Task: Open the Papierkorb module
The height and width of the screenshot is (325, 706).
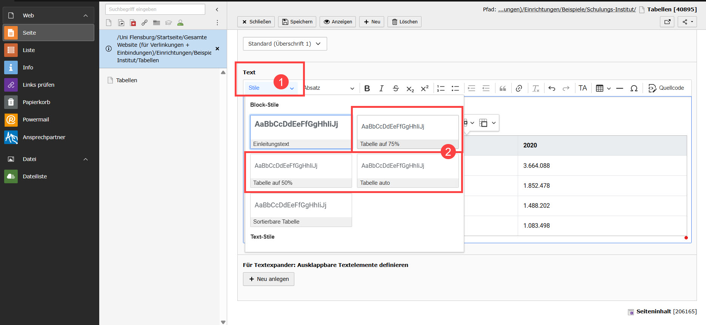Action: [x=36, y=102]
